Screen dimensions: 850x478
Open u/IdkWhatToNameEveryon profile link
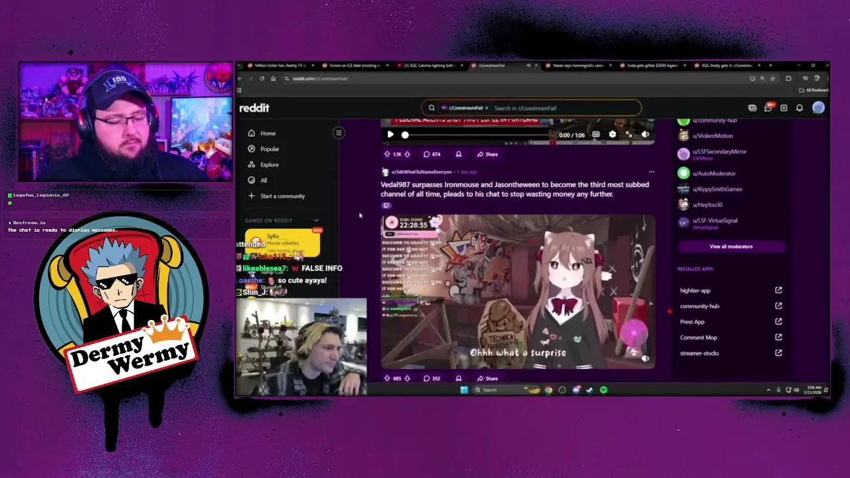pyautogui.click(x=421, y=172)
